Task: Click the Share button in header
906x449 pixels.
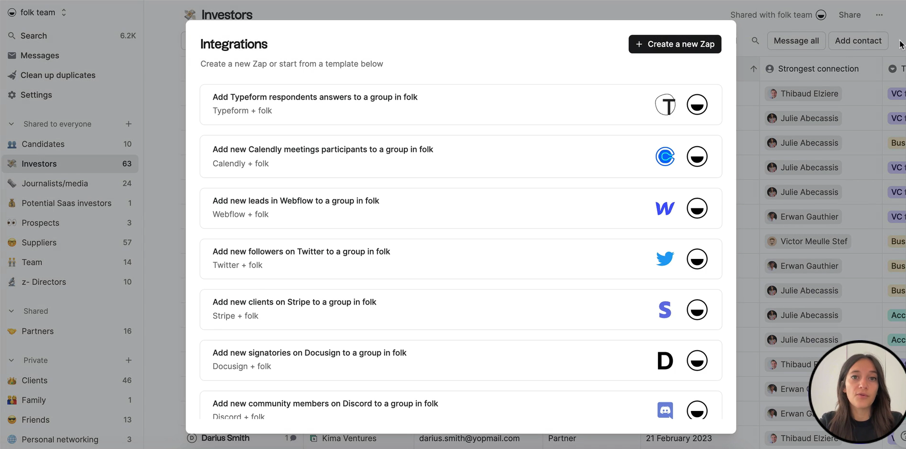Action: pyautogui.click(x=849, y=15)
